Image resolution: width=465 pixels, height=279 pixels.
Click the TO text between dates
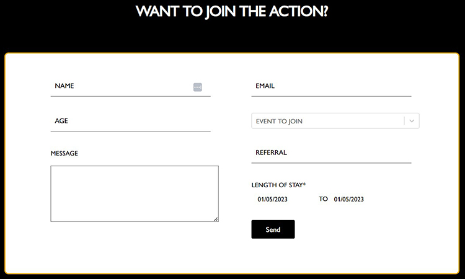(x=323, y=199)
